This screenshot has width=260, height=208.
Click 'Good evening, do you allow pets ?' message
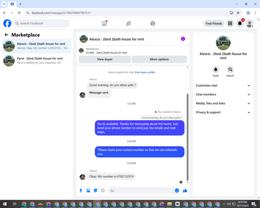tap(112, 85)
